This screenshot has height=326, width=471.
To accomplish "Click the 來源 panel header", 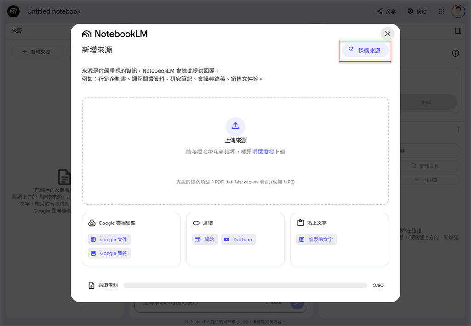I will pos(17,31).
